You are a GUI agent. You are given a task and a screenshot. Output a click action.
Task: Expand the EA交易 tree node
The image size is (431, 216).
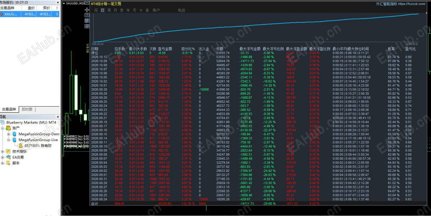coord(3,157)
